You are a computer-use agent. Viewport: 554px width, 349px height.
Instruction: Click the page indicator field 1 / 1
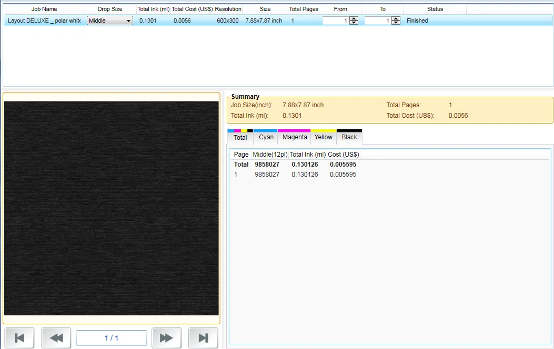tap(112, 338)
